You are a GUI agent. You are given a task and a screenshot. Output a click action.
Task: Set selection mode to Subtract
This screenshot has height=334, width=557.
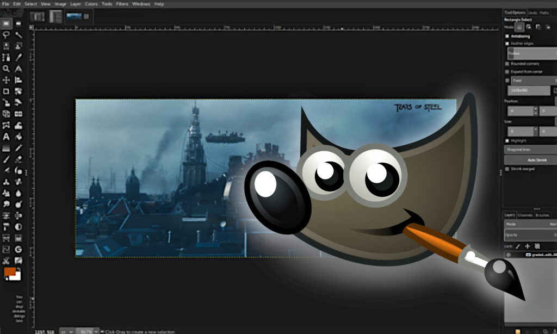coord(538,27)
